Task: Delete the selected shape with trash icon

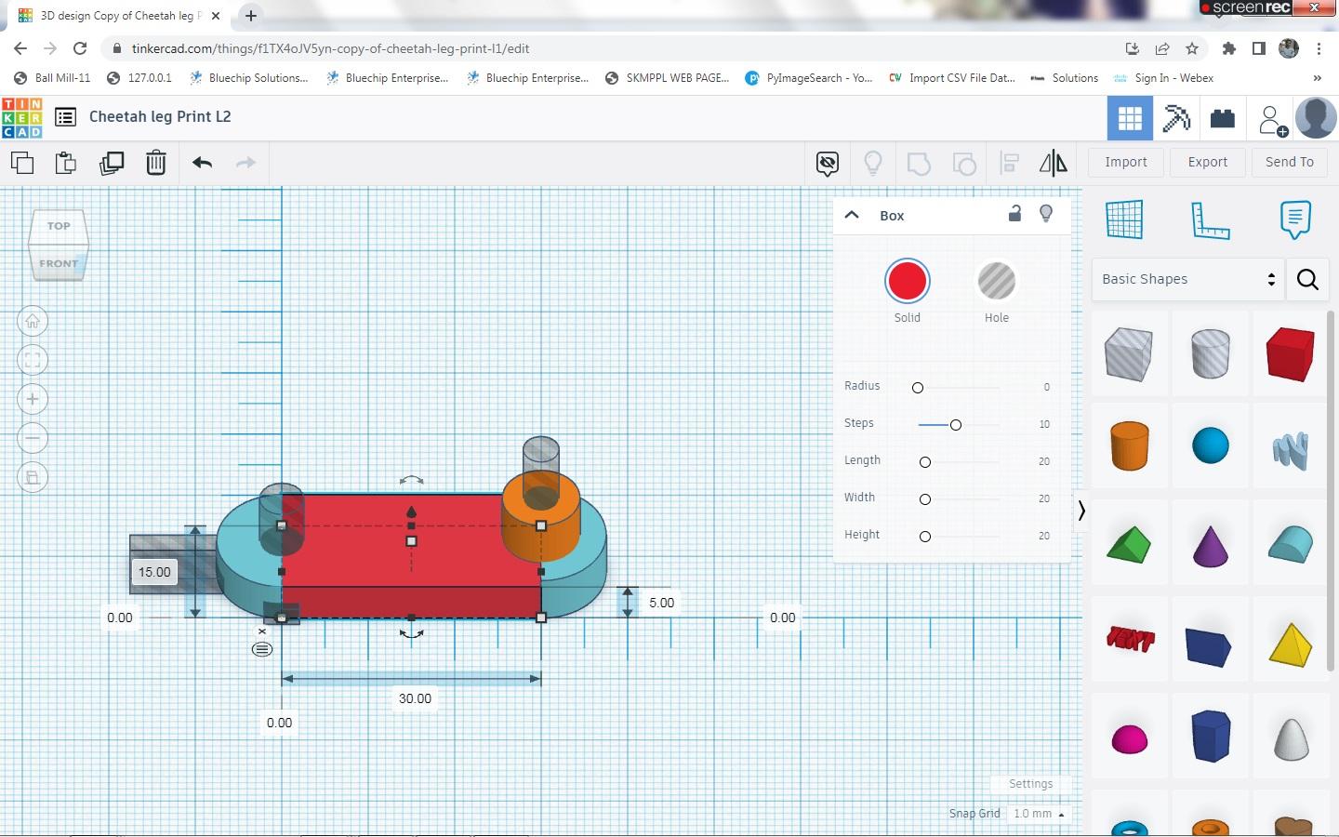Action: 156,163
